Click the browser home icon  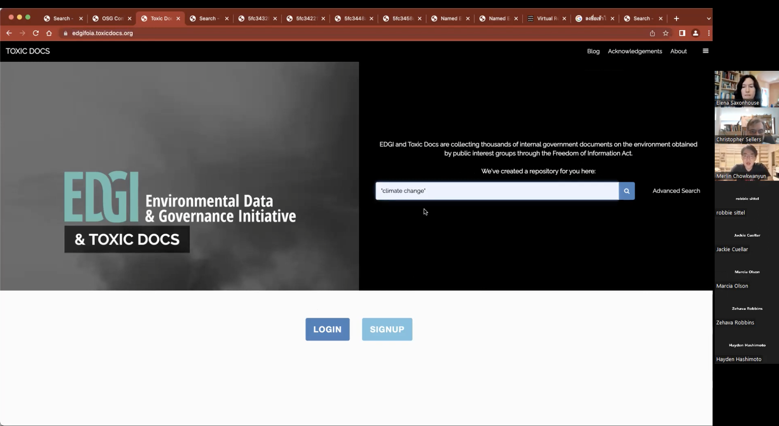click(49, 33)
